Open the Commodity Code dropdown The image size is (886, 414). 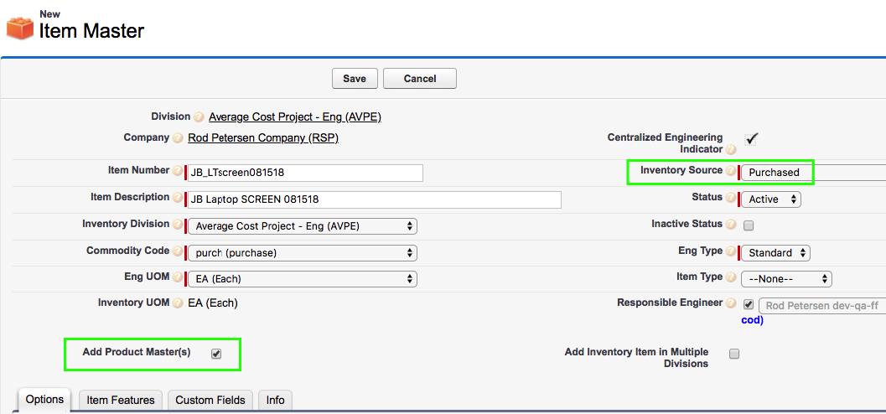point(303,253)
